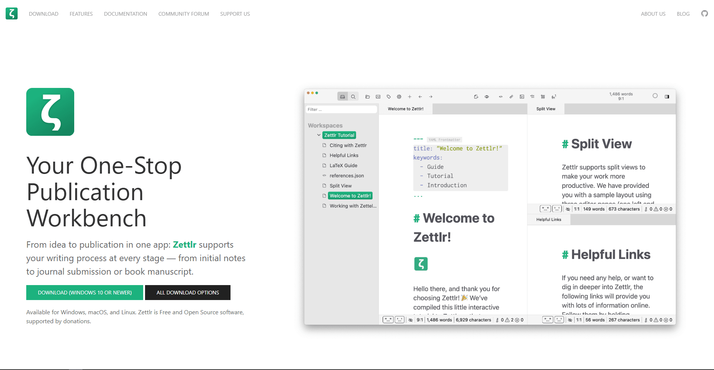Open double-quotes selector beside 1,486 words

coord(388,320)
